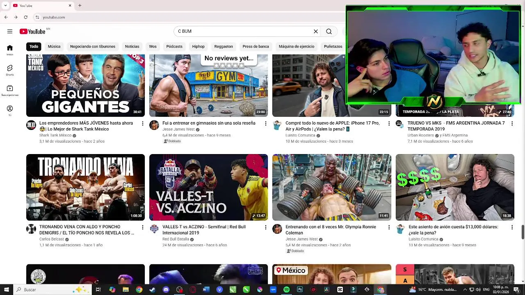Open Steam from the taskbar
Screen dimensions: 525x295
click(152, 290)
